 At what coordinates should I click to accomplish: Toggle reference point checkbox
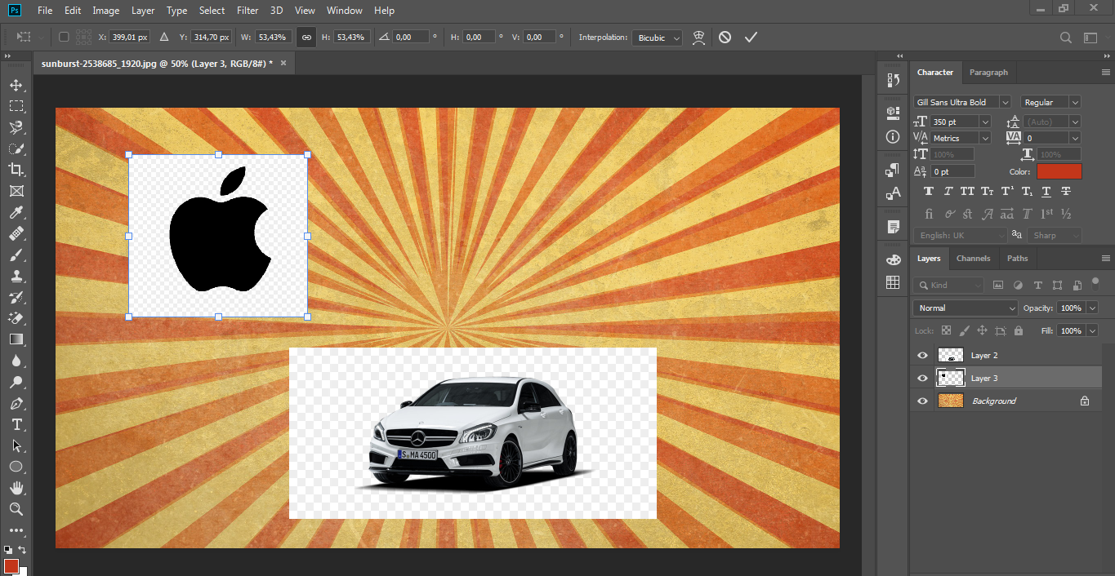click(x=64, y=38)
